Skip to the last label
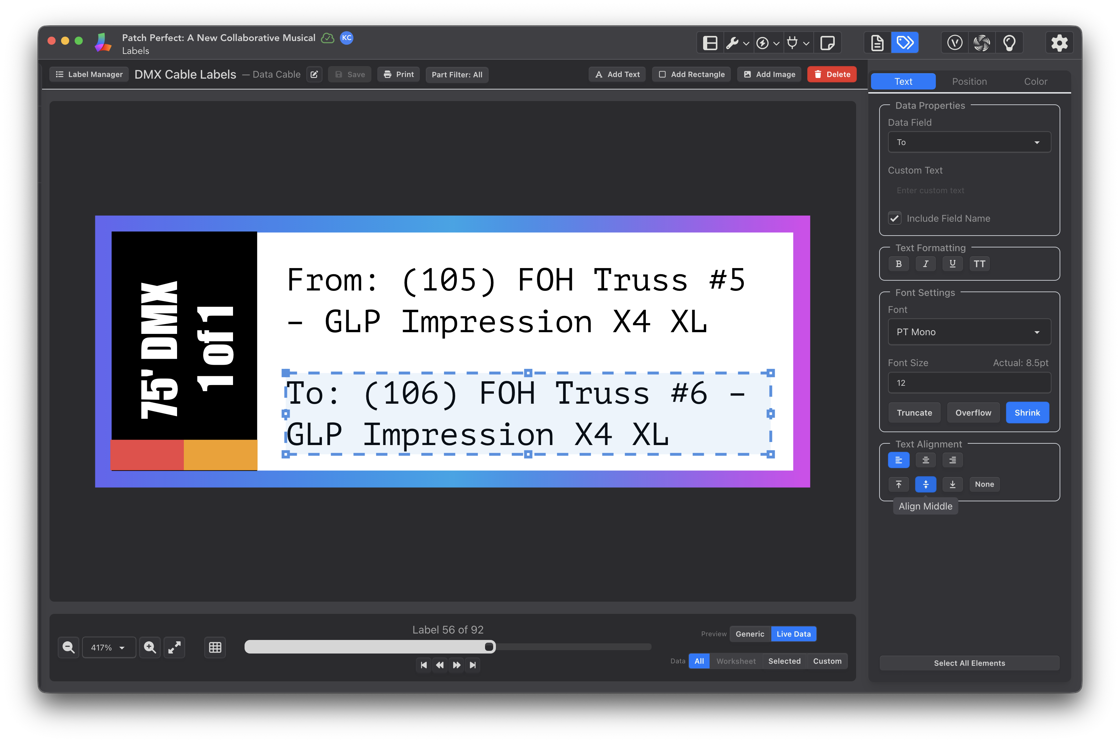1120x743 pixels. click(x=472, y=665)
